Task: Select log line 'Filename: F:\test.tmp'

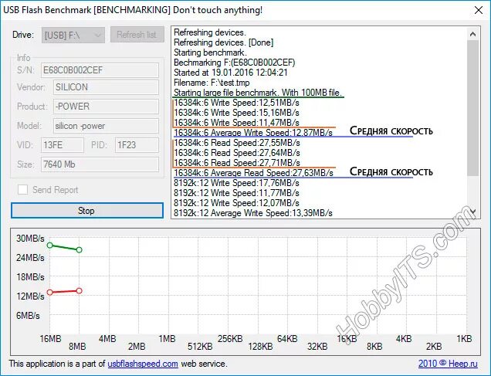Action: (212, 83)
